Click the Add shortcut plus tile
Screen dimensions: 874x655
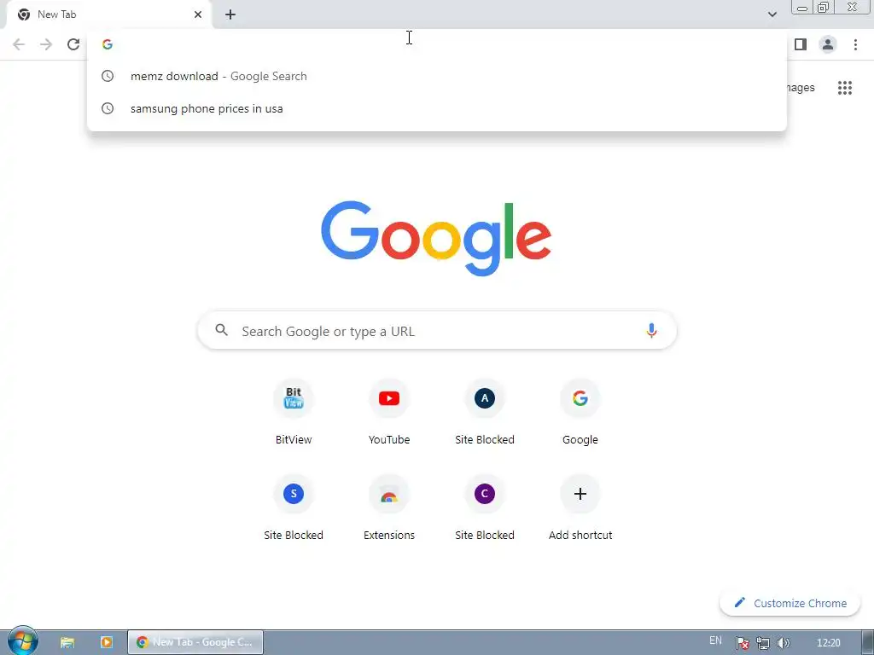580,507
